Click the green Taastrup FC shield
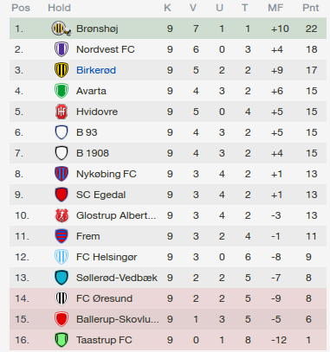This screenshot has width=330, height=352. pos(61,340)
